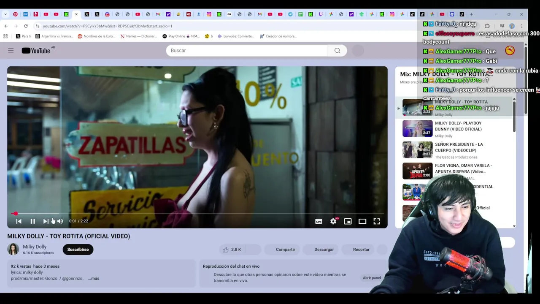The width and height of the screenshot is (540, 304).
Task: Skip to the next video in the mix
Action: point(46,221)
